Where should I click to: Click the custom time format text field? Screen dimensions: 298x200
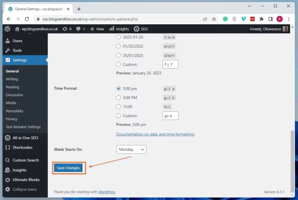point(170,116)
